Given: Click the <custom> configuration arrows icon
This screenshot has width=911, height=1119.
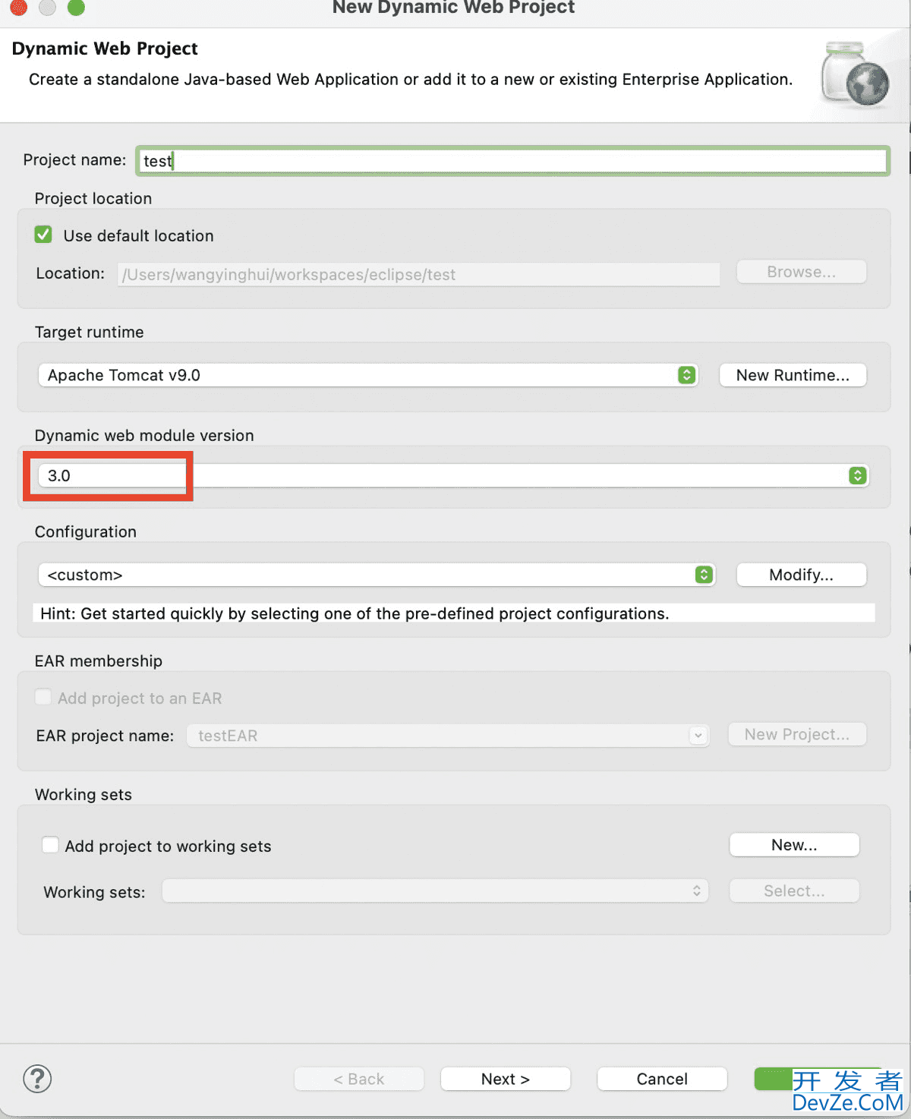Looking at the screenshot, I should tap(705, 575).
